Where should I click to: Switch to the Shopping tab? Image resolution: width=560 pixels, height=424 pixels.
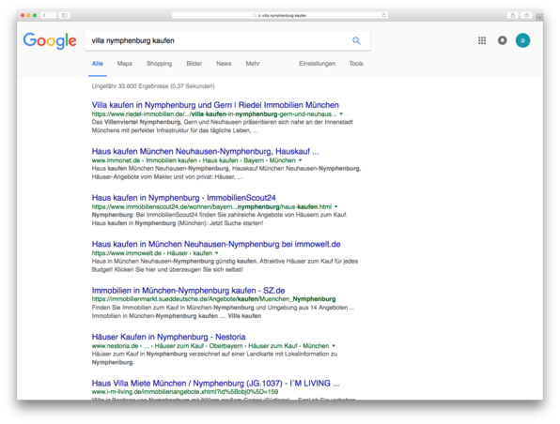(160, 64)
